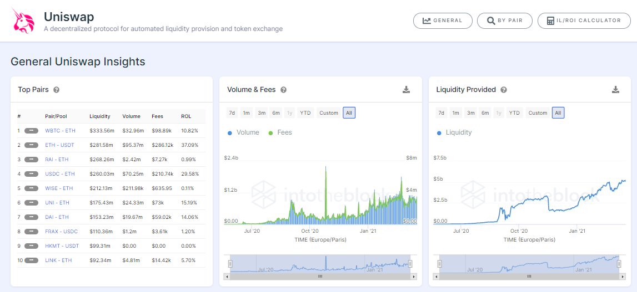The height and width of the screenshot is (292, 637).
Task: Click help icon beside Liquidity Provided
Action: coord(504,90)
